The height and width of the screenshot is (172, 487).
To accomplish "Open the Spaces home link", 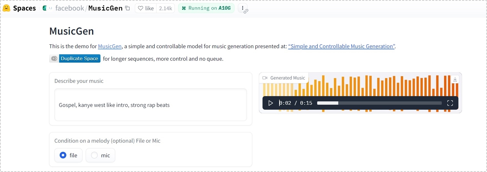I will (x=24, y=8).
